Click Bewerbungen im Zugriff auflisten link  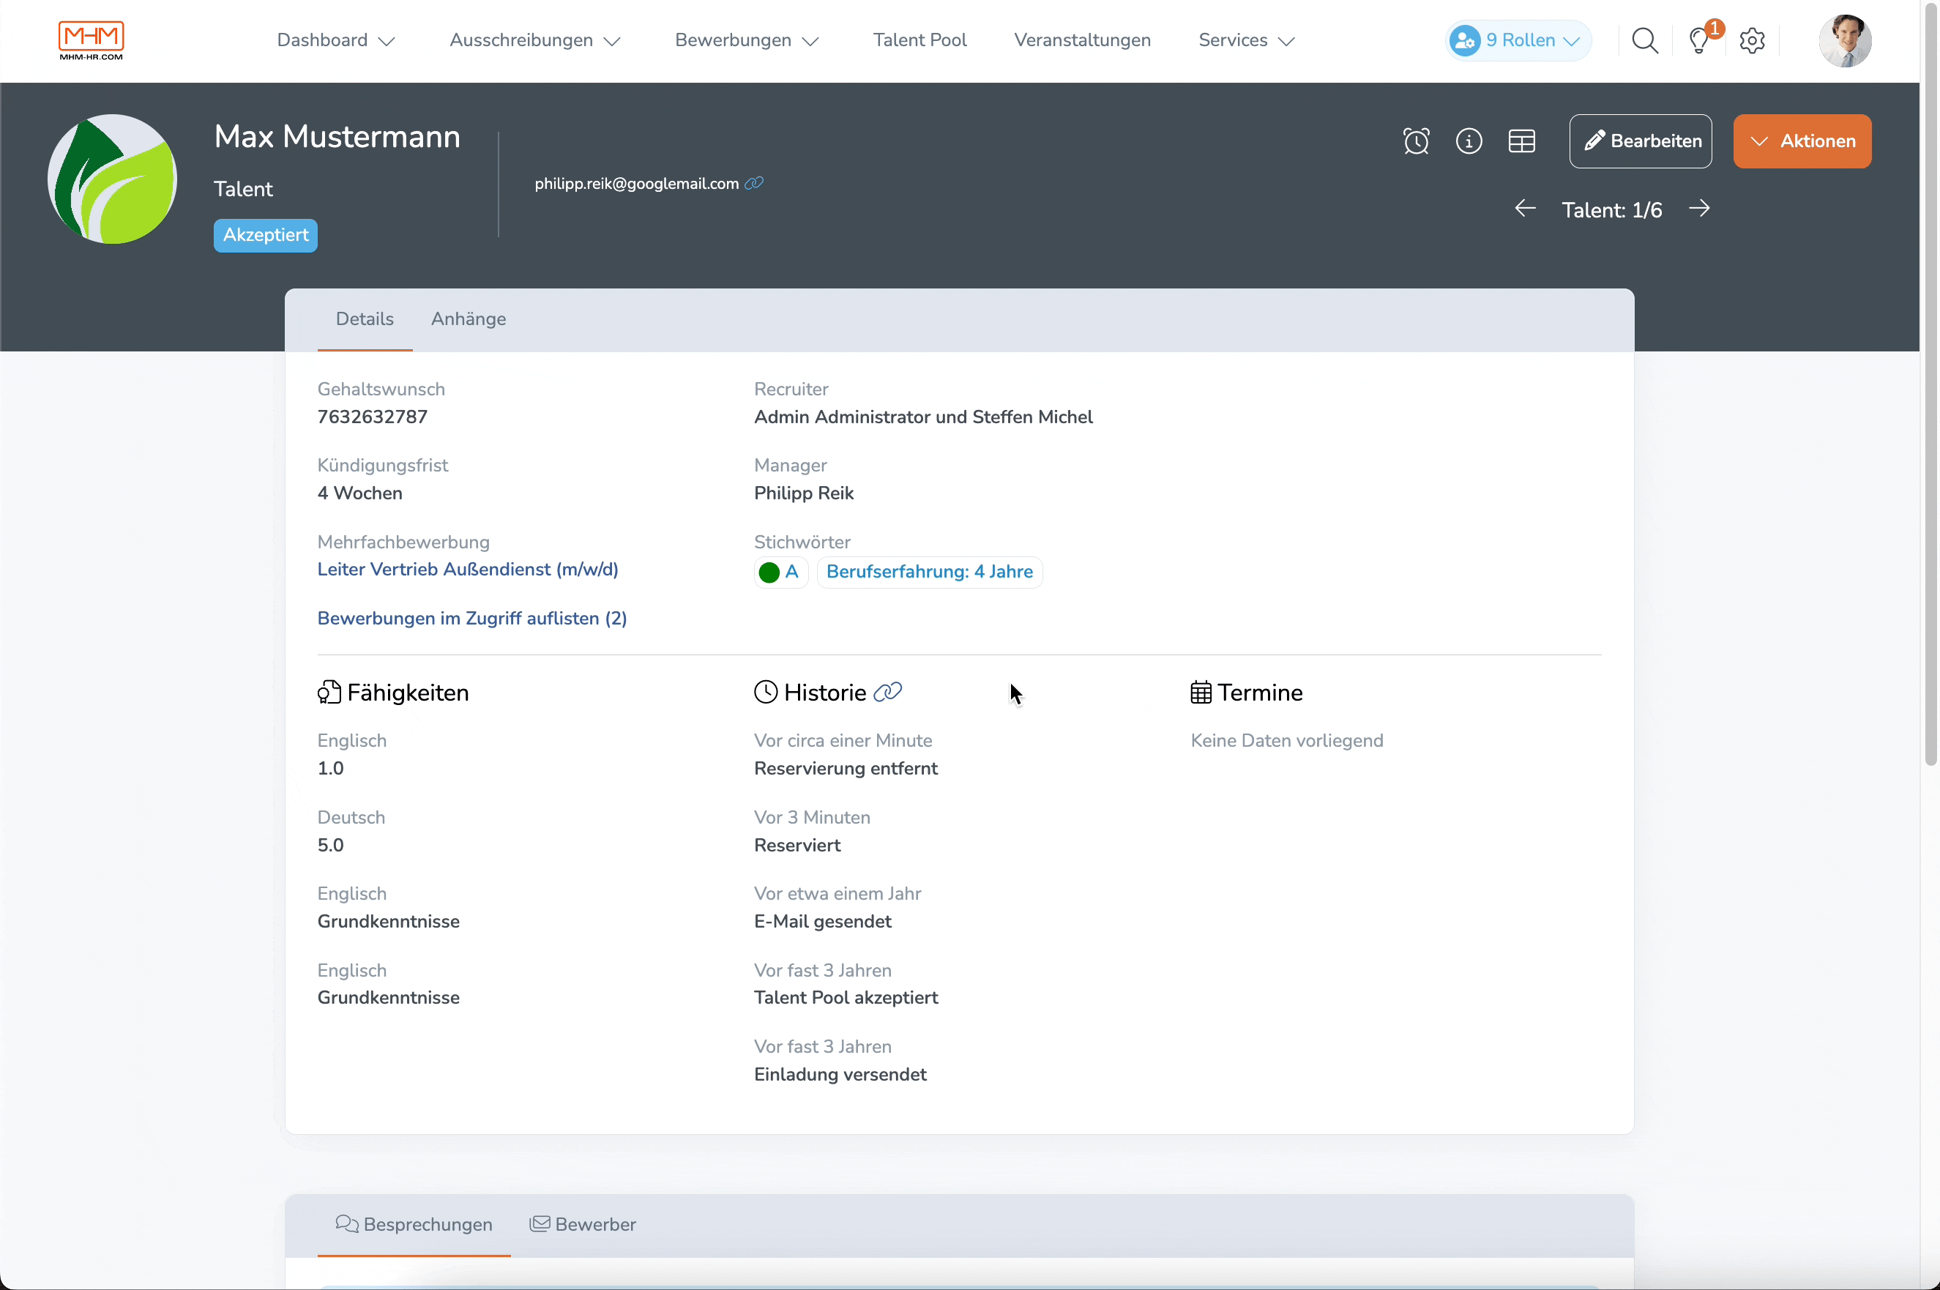472,618
